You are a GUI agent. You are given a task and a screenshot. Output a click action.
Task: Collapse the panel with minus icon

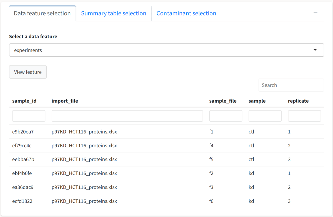[x=316, y=13]
